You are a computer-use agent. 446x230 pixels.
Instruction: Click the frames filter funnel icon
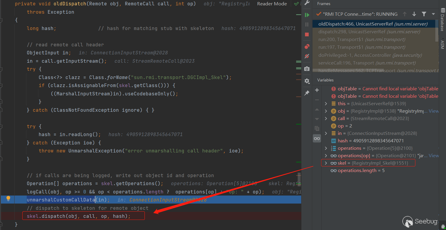(424, 14)
